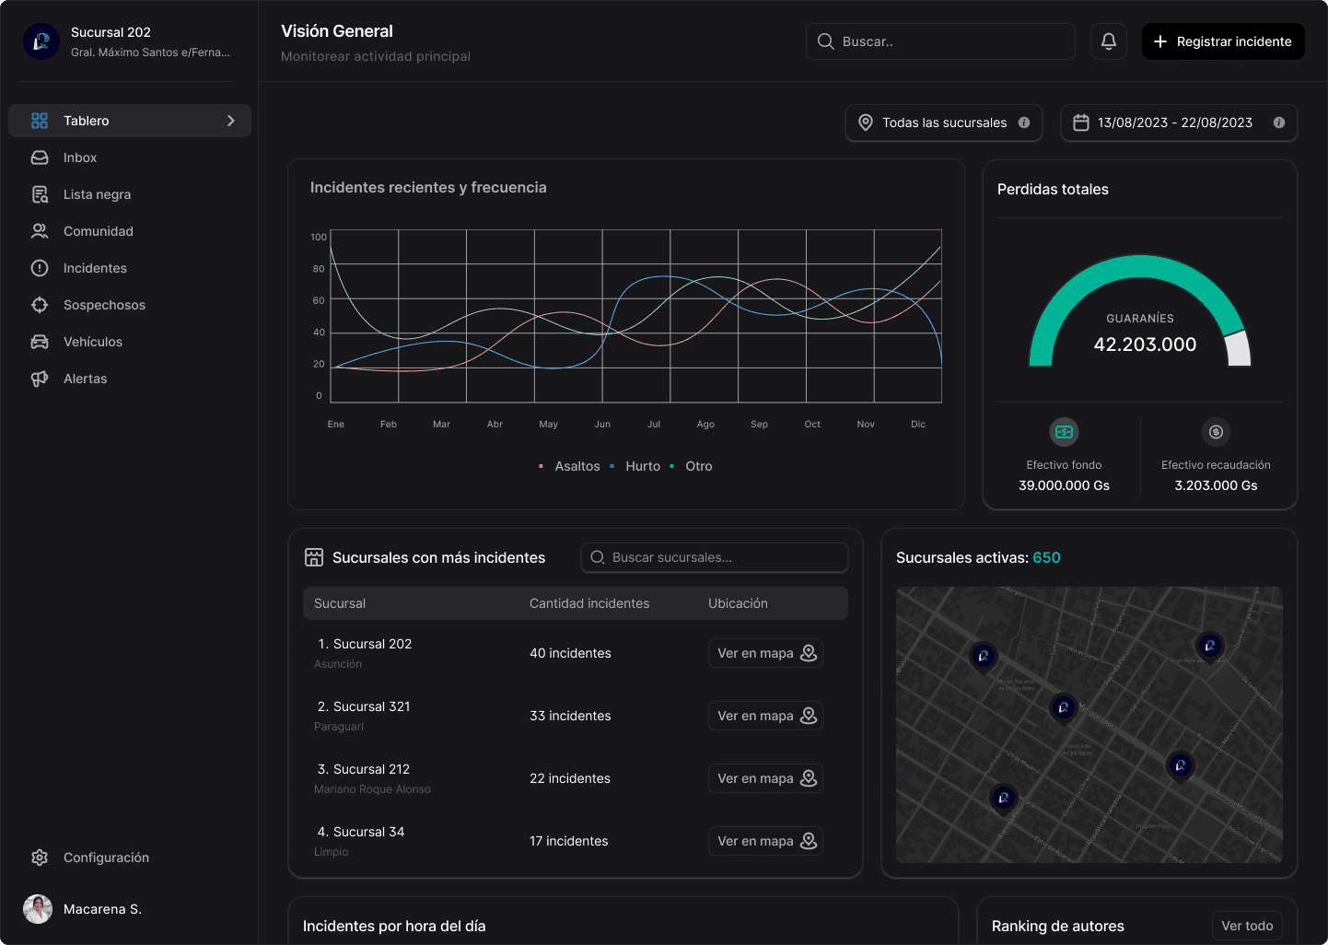
Task: Click the 33 incidentes cell
Action: [x=570, y=716]
